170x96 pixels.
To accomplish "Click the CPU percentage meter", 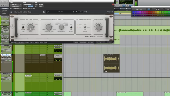I will tap(109, 42).
